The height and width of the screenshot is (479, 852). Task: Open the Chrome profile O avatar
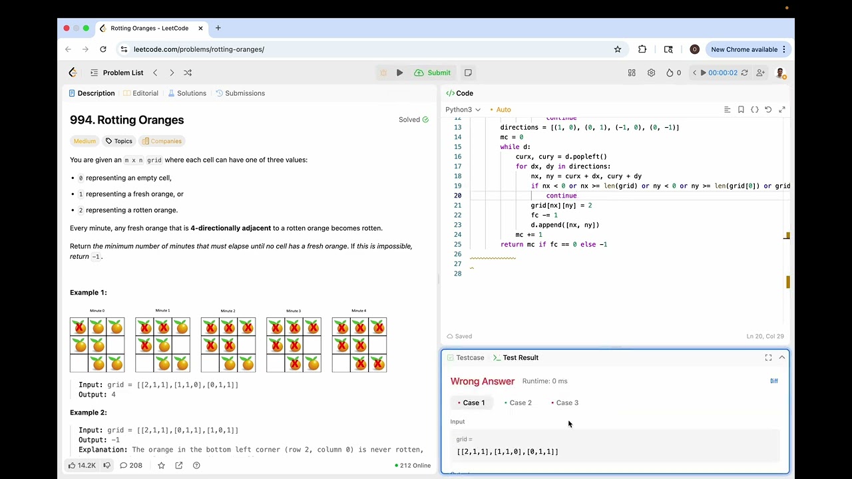(x=694, y=49)
